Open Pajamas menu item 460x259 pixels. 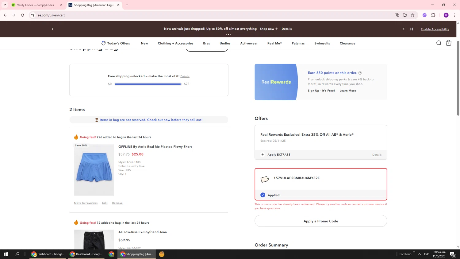click(298, 43)
